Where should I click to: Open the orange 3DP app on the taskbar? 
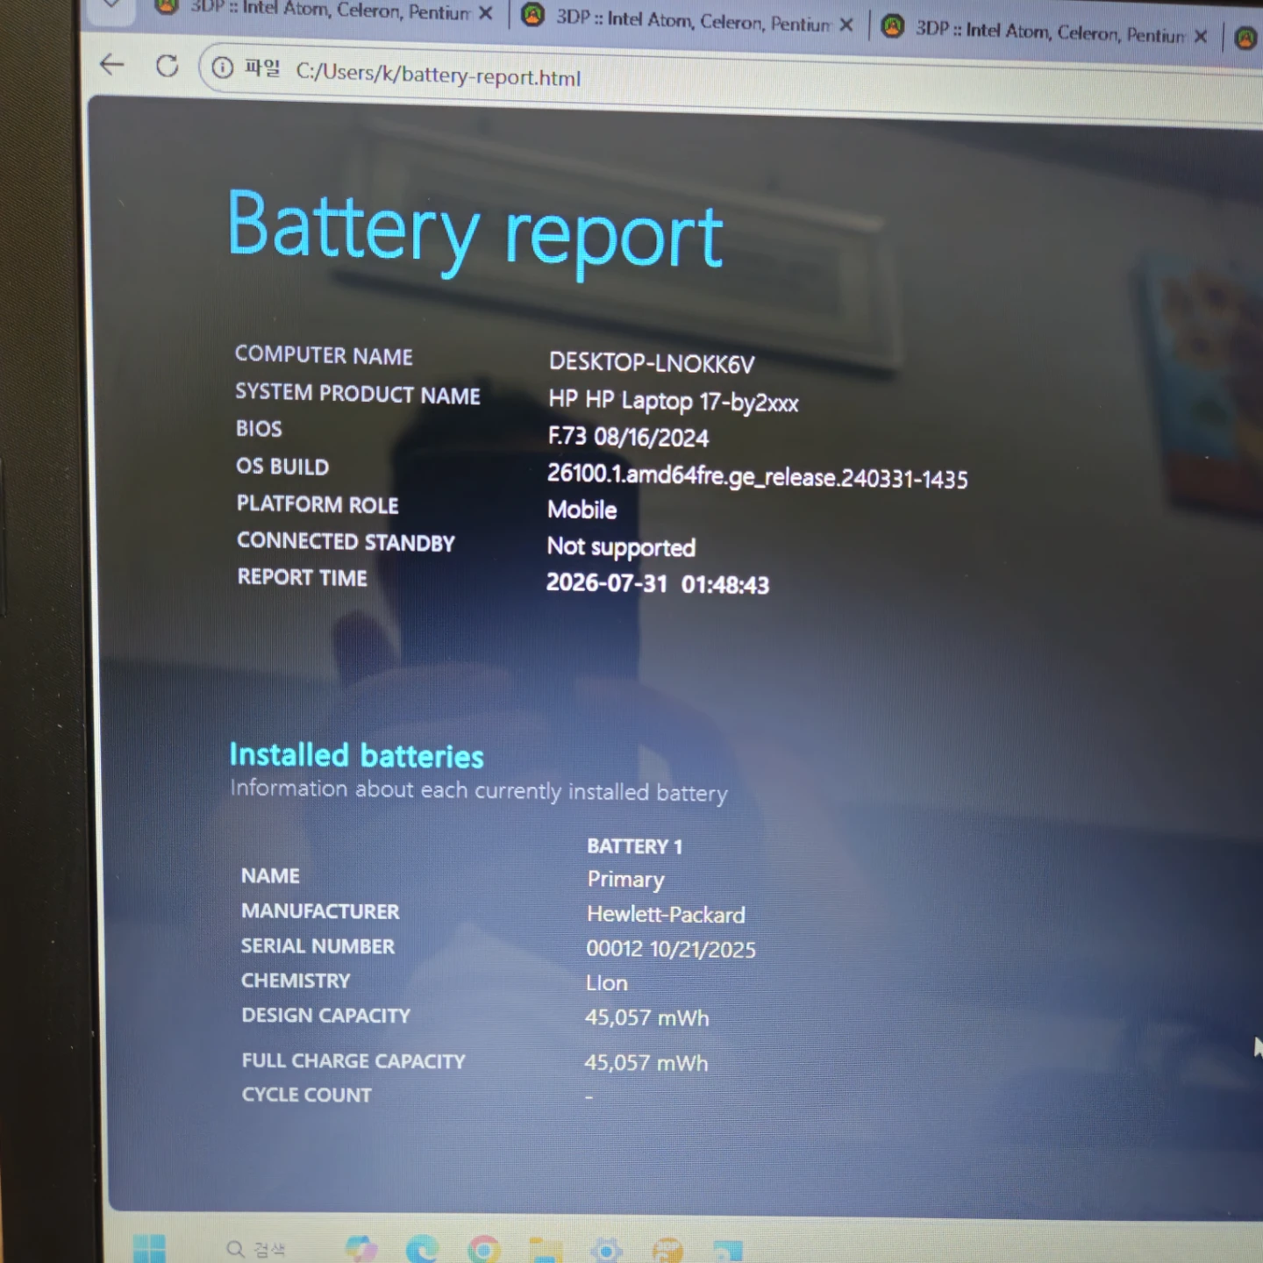pos(667,1250)
